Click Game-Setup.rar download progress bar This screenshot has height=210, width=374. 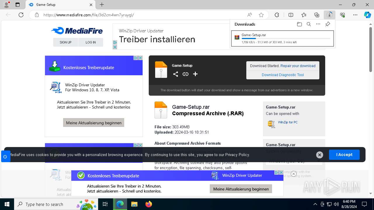coord(286,38)
